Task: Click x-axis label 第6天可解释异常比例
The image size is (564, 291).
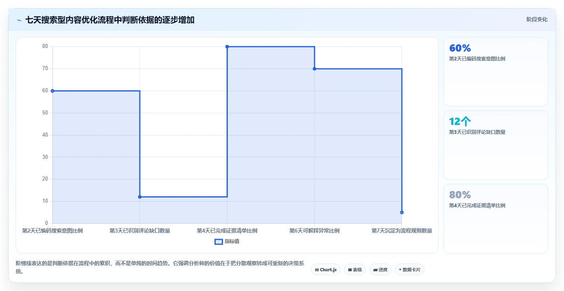Action: click(314, 231)
